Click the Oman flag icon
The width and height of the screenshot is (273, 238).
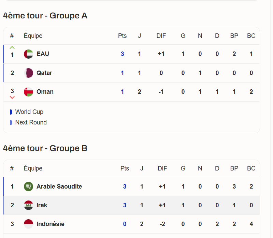point(28,92)
